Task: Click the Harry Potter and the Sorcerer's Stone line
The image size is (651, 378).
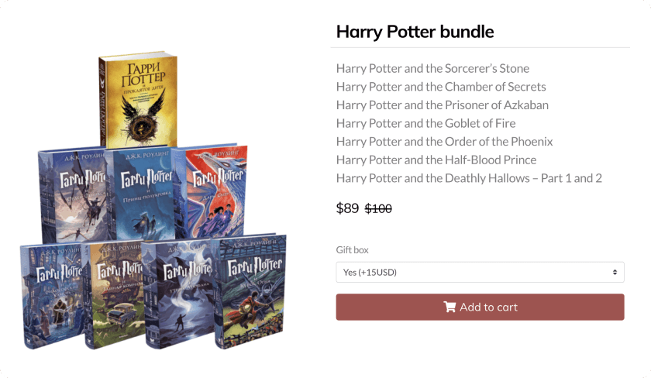Action: [x=432, y=68]
